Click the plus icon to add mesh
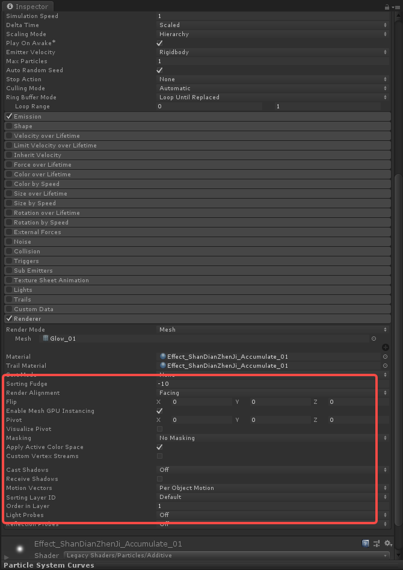Image resolution: width=403 pixels, height=570 pixels. click(x=385, y=347)
